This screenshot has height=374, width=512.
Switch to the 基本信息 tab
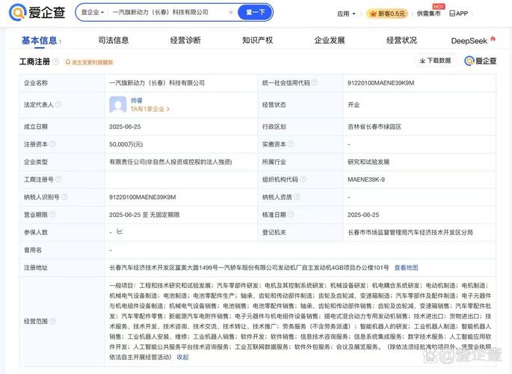click(x=40, y=40)
